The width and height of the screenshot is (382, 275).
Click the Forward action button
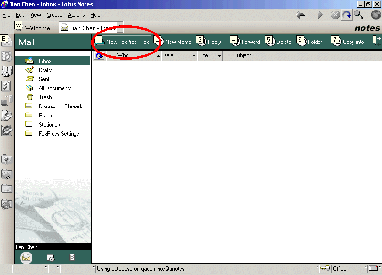245,42
